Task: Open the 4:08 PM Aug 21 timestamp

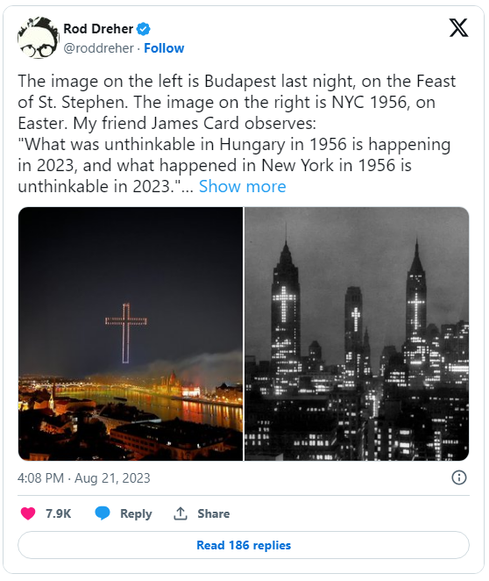Action: [84, 478]
